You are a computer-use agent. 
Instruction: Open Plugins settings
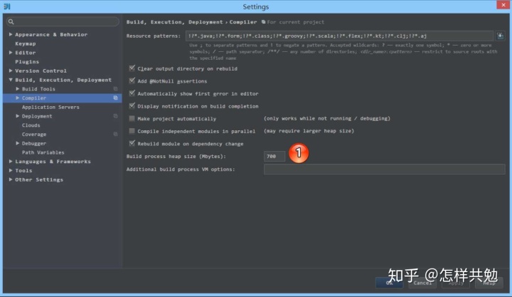point(27,62)
